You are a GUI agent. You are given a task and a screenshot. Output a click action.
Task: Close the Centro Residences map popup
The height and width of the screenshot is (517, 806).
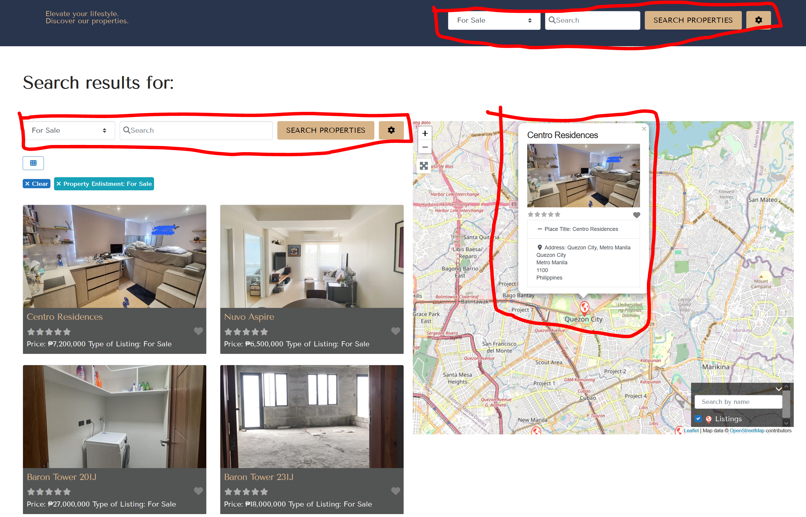pyautogui.click(x=644, y=129)
